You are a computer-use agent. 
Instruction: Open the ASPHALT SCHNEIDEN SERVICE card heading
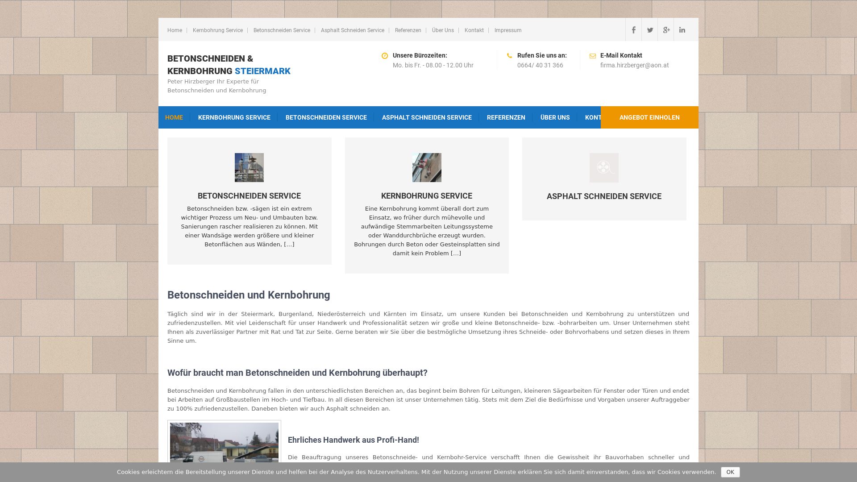pos(604,196)
